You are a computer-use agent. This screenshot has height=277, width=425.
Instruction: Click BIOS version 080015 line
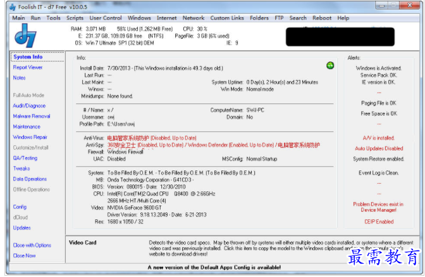click(x=146, y=187)
